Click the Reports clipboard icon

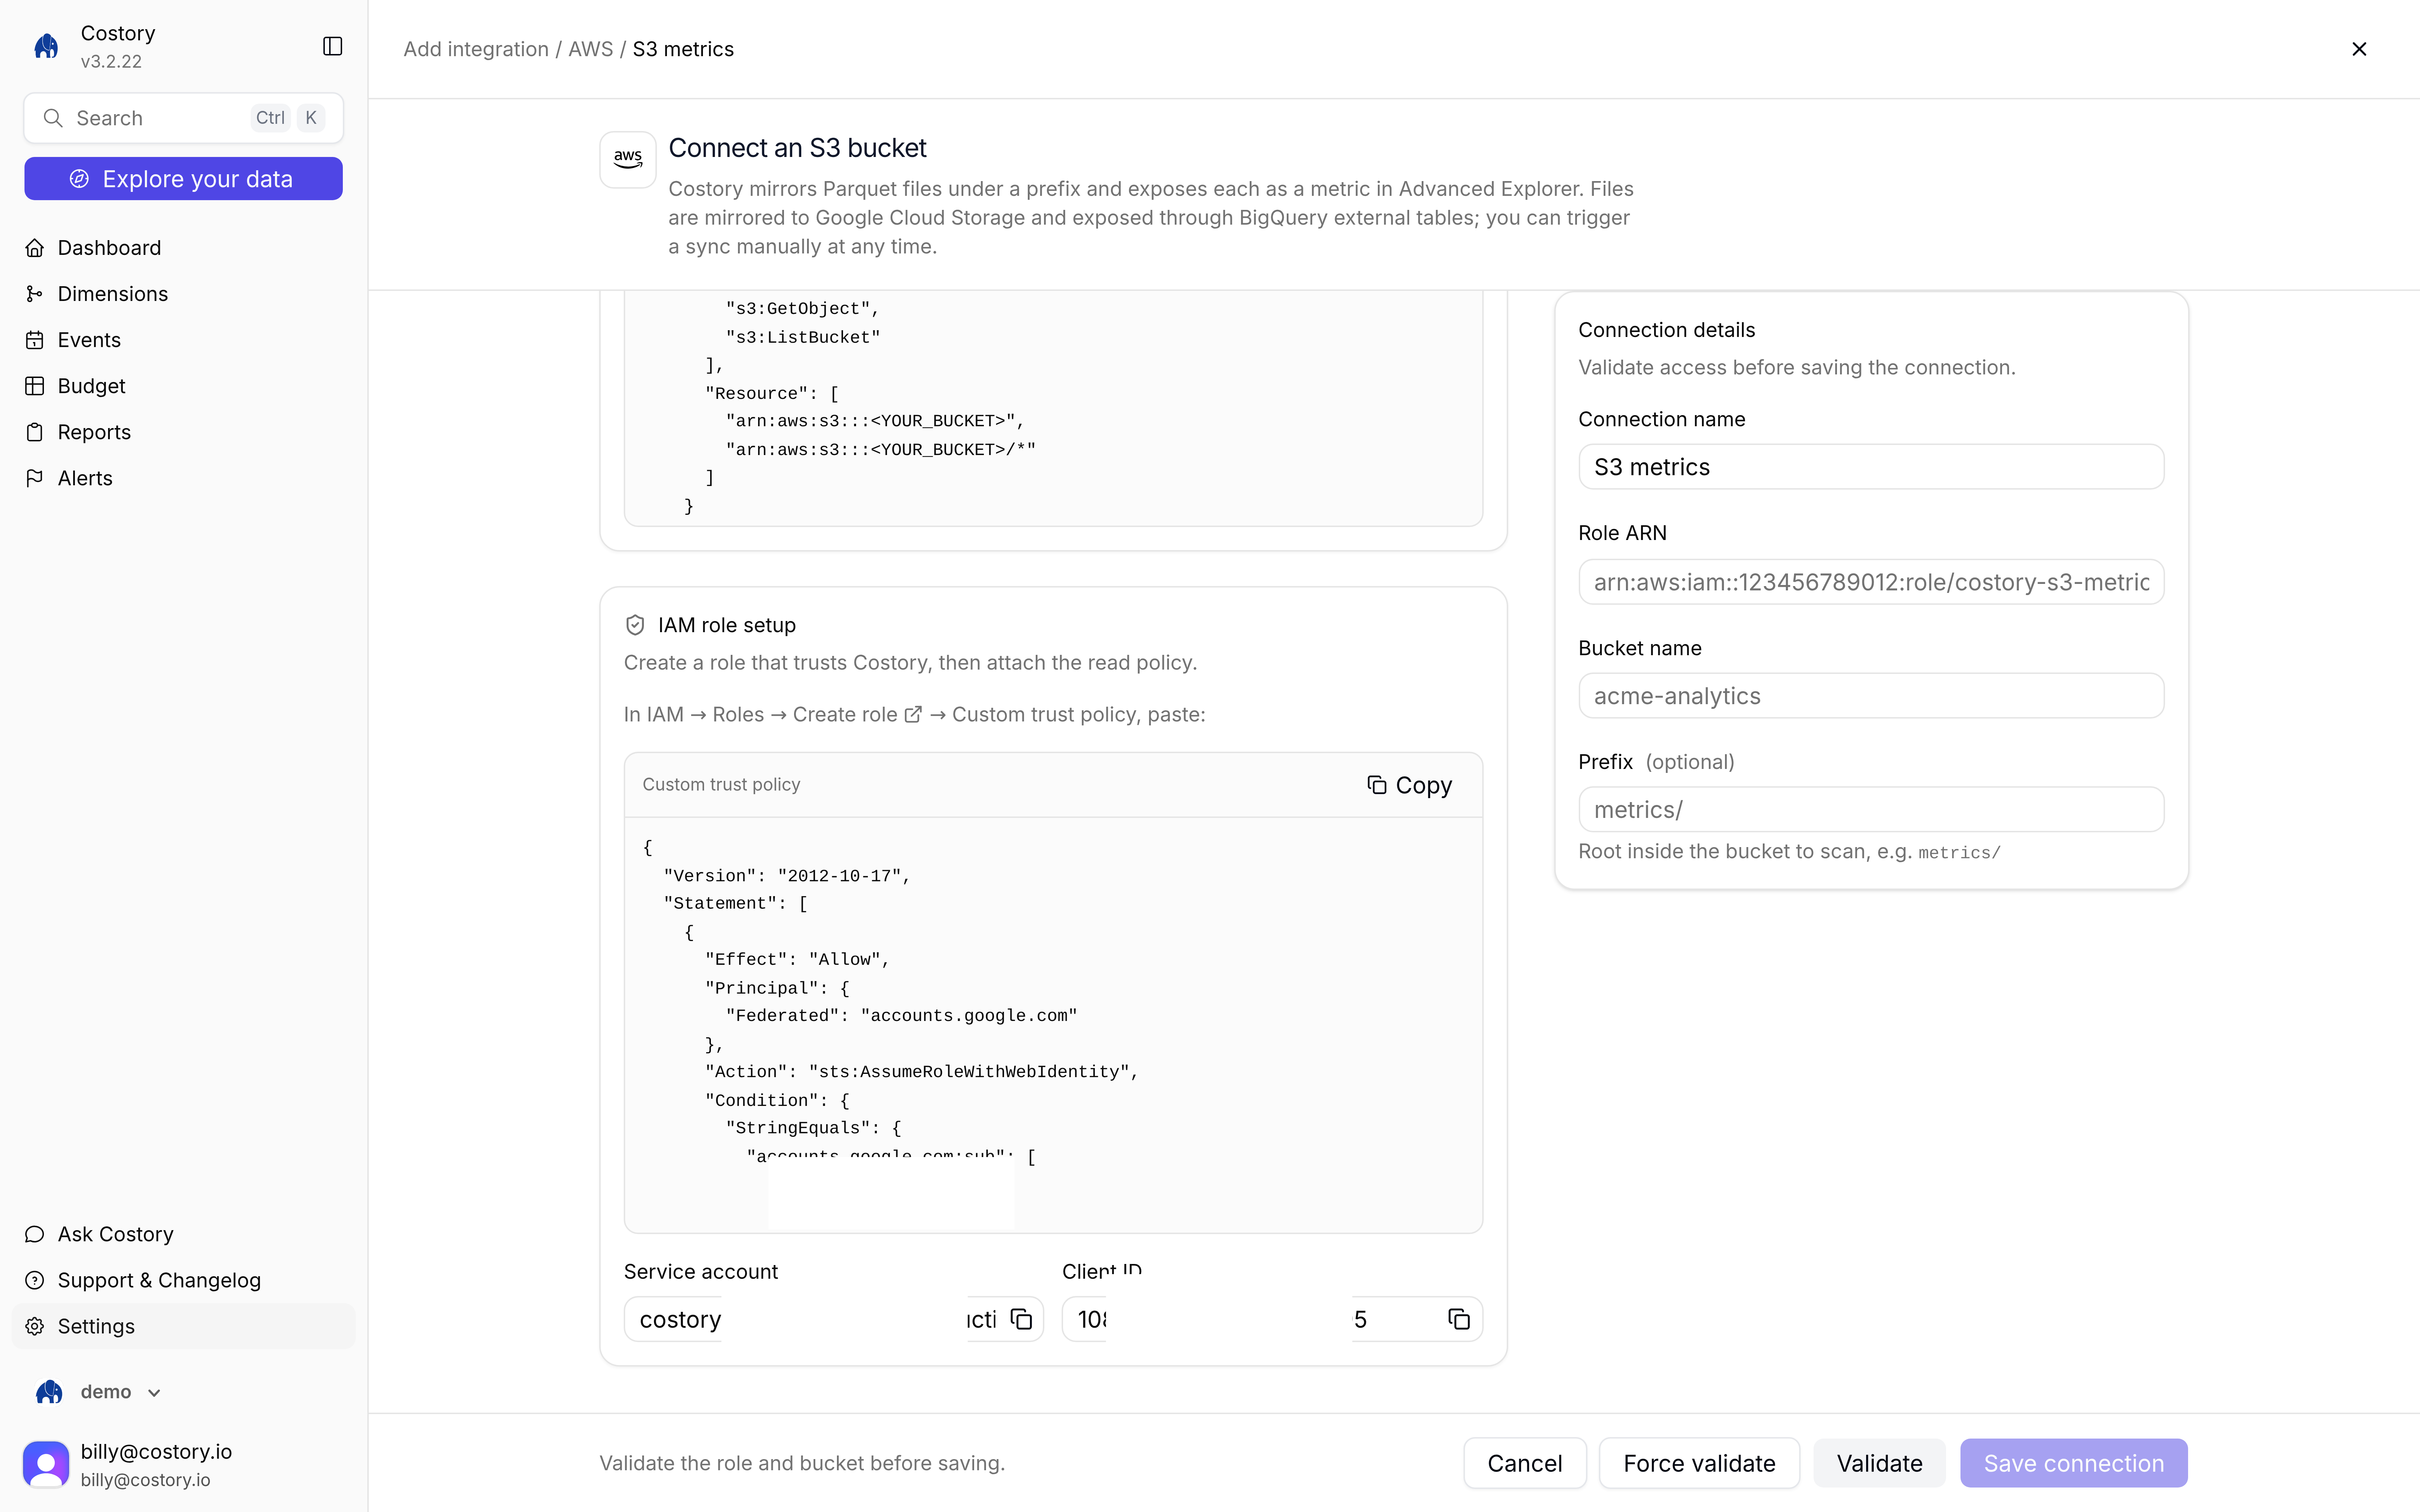pyautogui.click(x=35, y=432)
